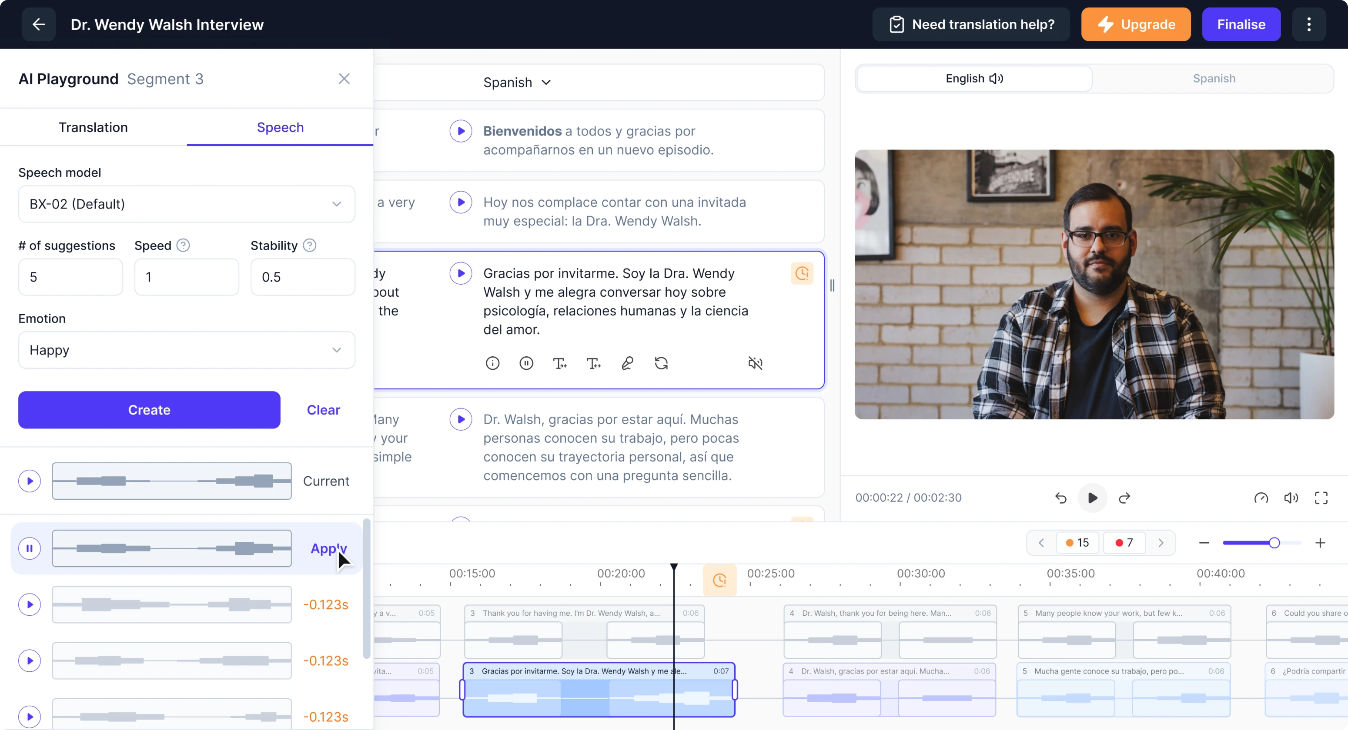Image resolution: width=1348 pixels, height=730 pixels.
Task: Switch to the Translation tab
Action: [93, 127]
